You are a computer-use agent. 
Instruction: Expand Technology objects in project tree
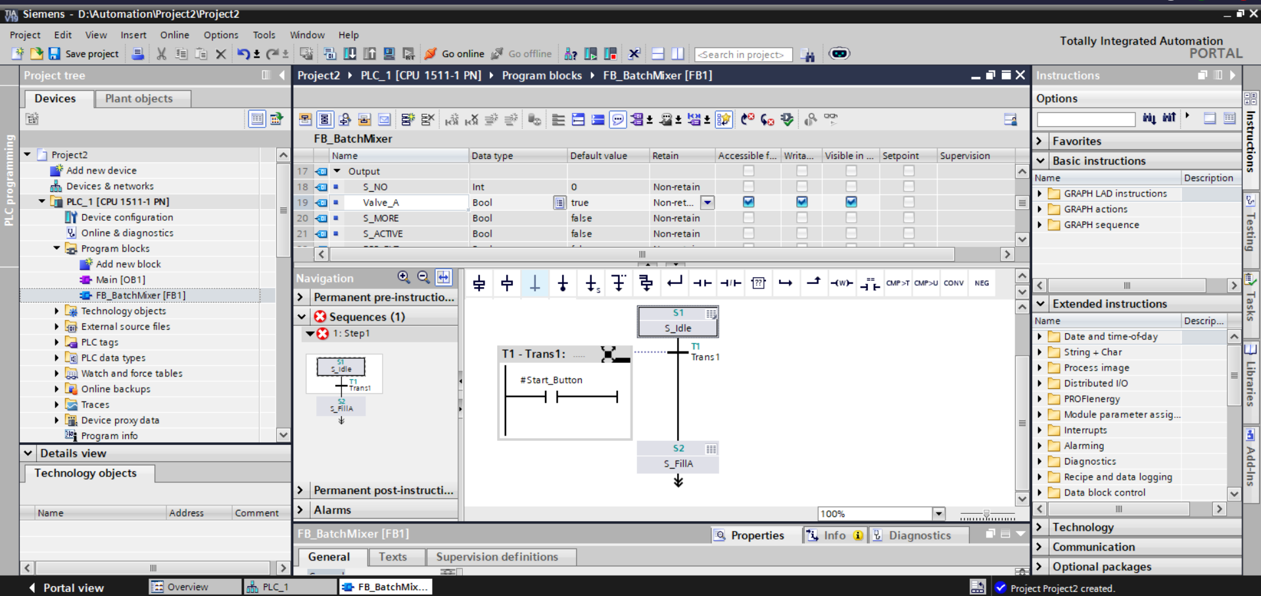57,311
